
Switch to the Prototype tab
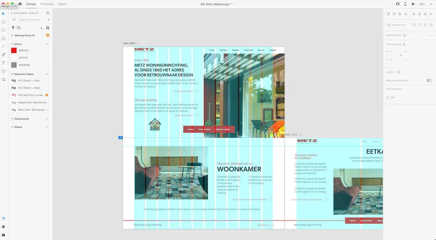47,4
